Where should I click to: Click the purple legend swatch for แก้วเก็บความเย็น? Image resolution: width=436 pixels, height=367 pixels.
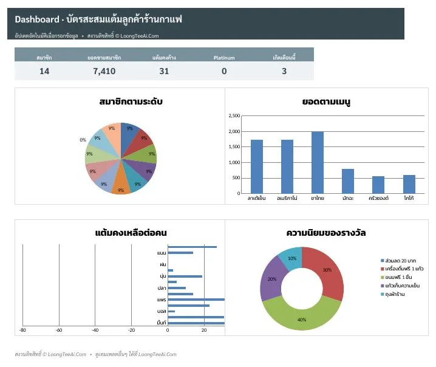[383, 286]
